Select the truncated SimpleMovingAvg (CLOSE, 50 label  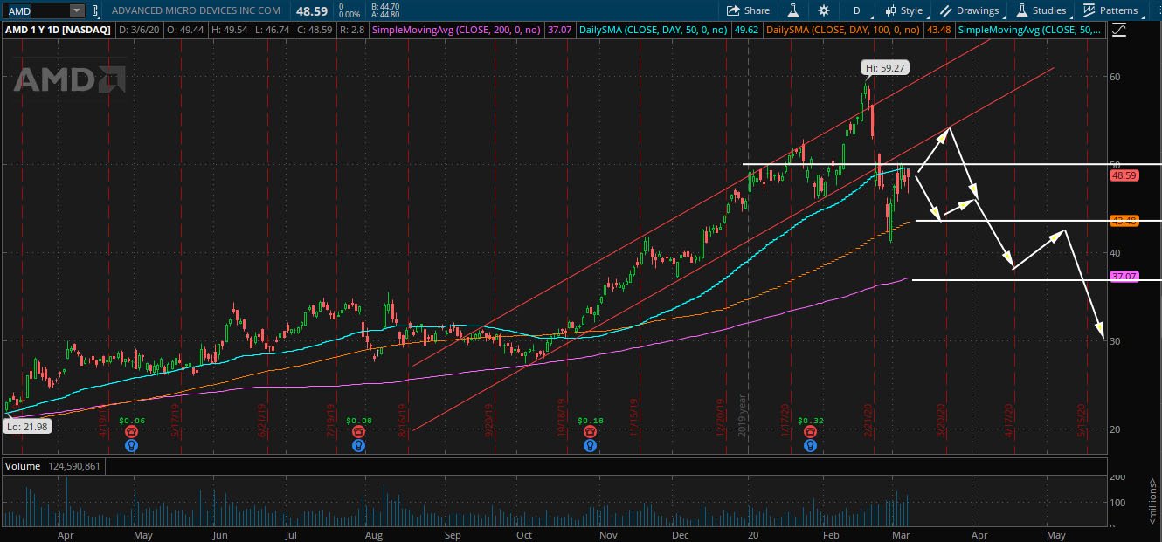coord(1029,30)
